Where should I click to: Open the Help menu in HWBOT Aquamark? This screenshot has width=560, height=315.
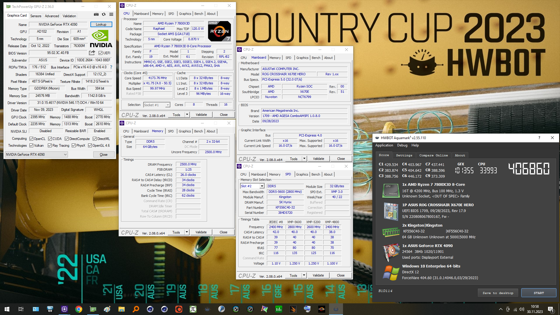click(415, 145)
